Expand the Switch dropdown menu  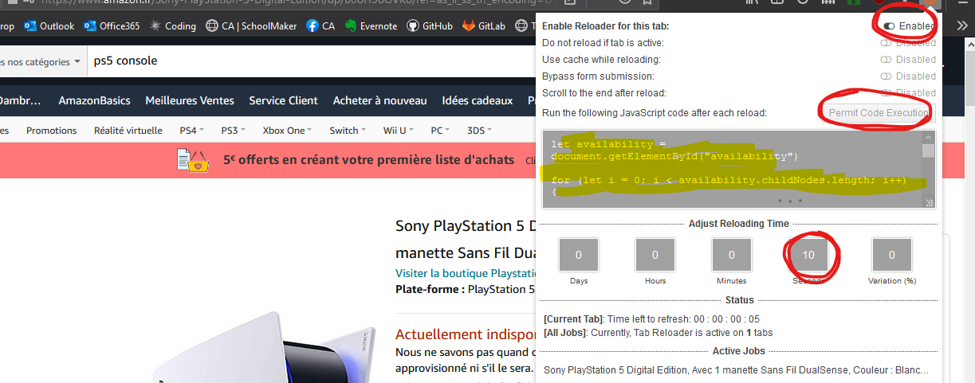pos(348,130)
